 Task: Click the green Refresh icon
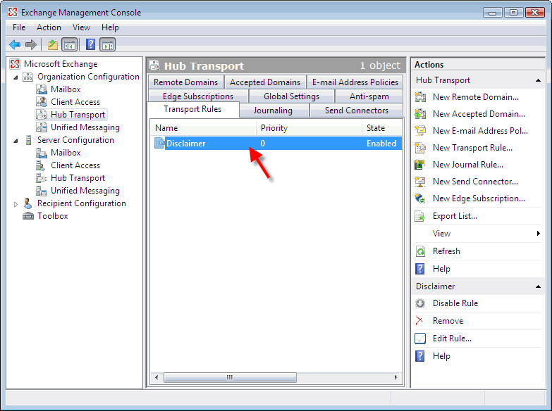[420, 251]
